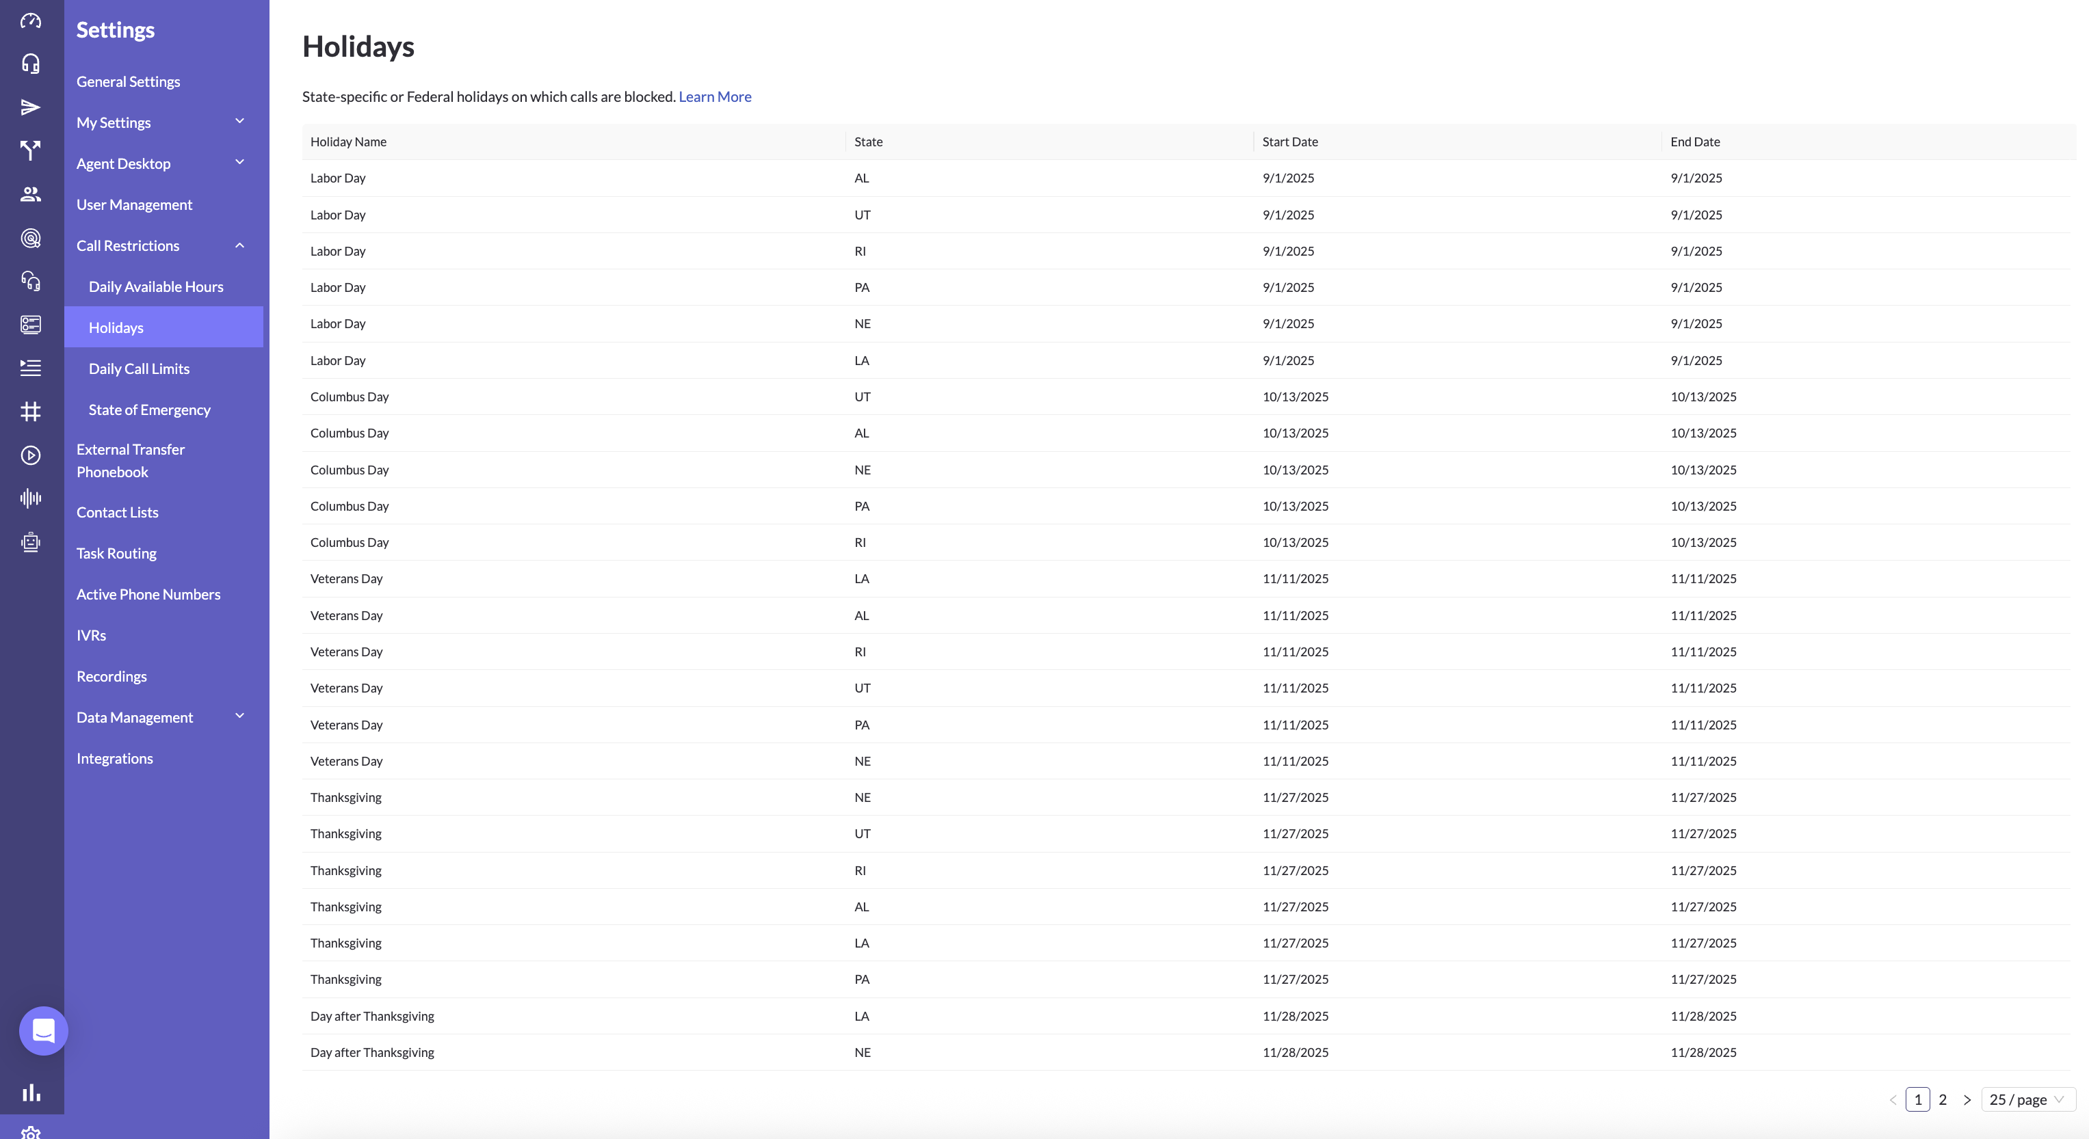Screen dimensions: 2089x1139
Task: Open the bar chart reports icon
Action: pos(31,1092)
